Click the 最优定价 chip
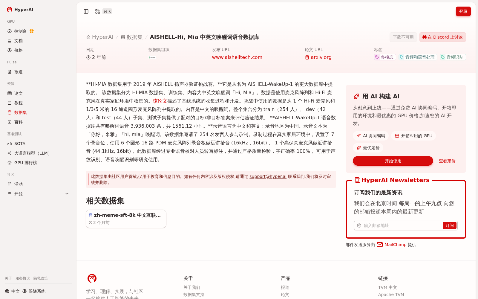 [368, 148]
